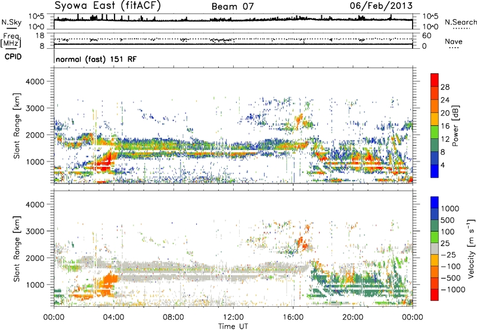Click the "08:00" time tick label

174,317
